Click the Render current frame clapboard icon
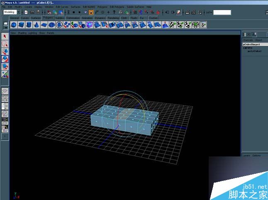Image resolution: width=268 pixels, height=200 pixels. tap(188, 12)
